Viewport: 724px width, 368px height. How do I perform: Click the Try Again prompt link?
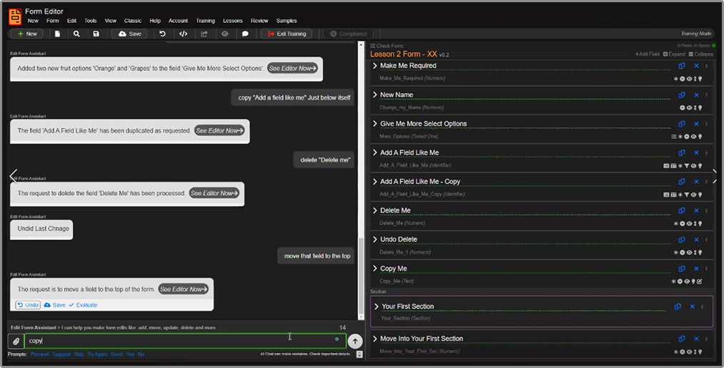point(97,354)
